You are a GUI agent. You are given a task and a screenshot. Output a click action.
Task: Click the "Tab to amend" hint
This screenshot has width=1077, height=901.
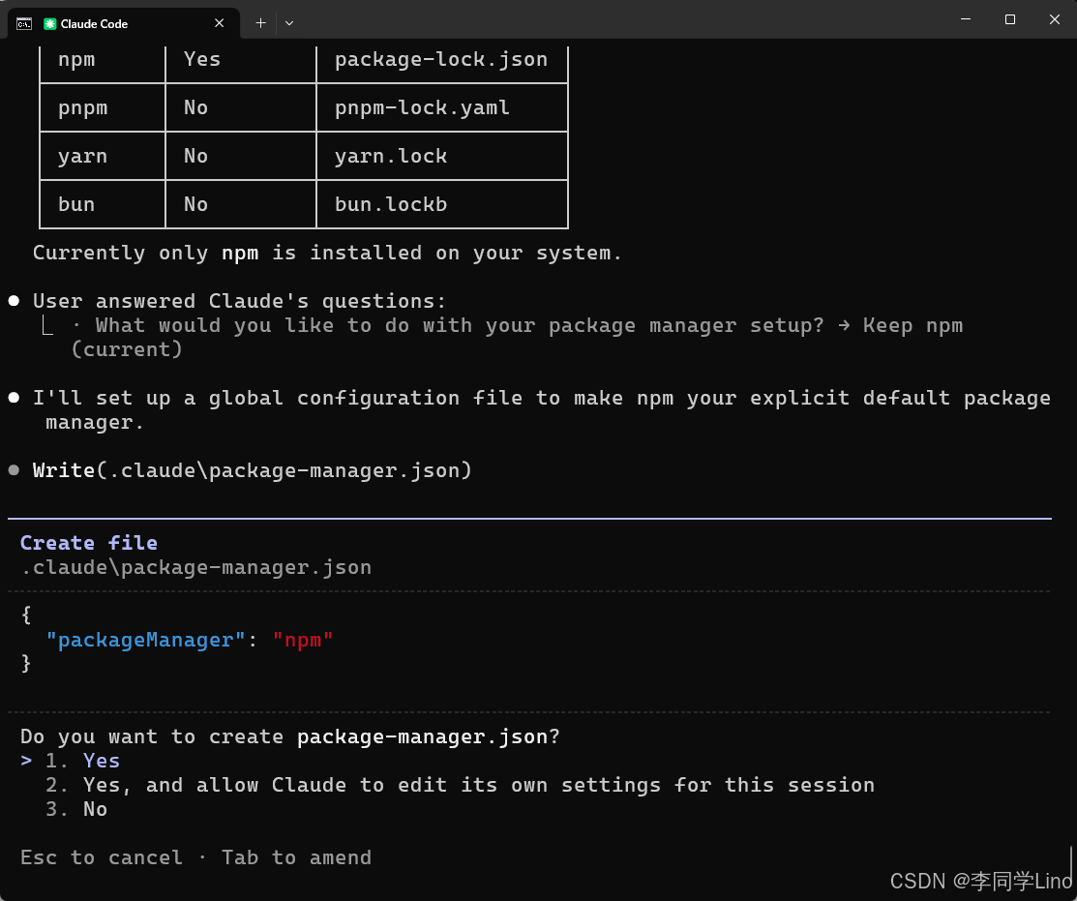296,857
